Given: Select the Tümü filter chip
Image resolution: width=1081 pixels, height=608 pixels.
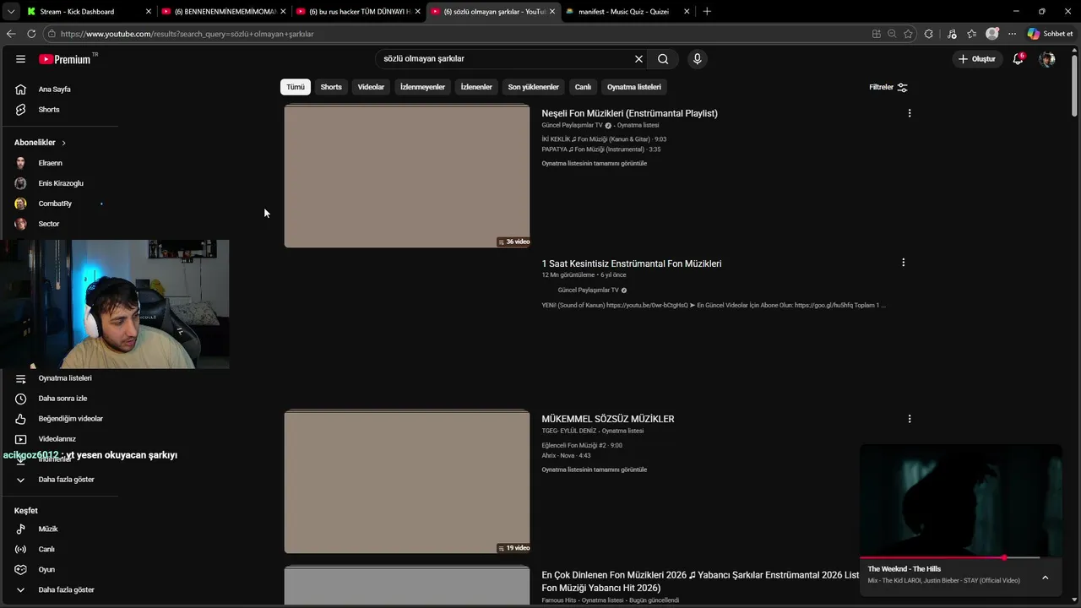Looking at the screenshot, I should tap(296, 87).
